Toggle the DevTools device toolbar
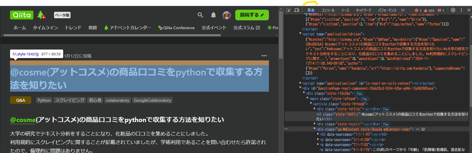The image size is (472, 153). pos(297,10)
